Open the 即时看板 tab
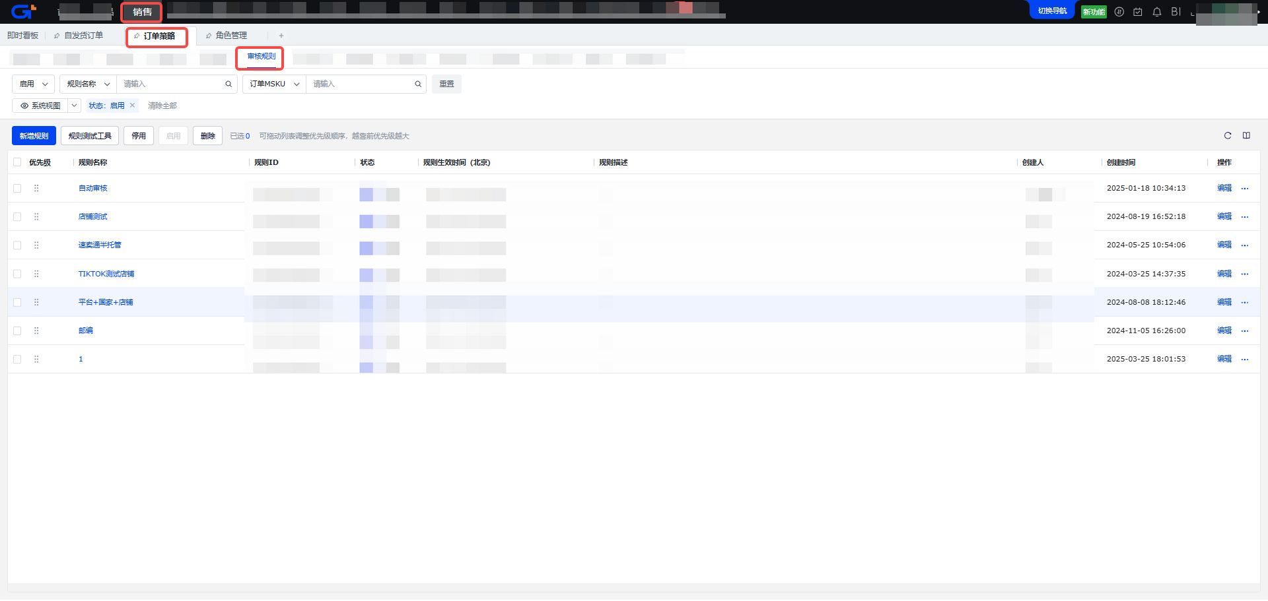The image size is (1268, 601). pos(23,36)
